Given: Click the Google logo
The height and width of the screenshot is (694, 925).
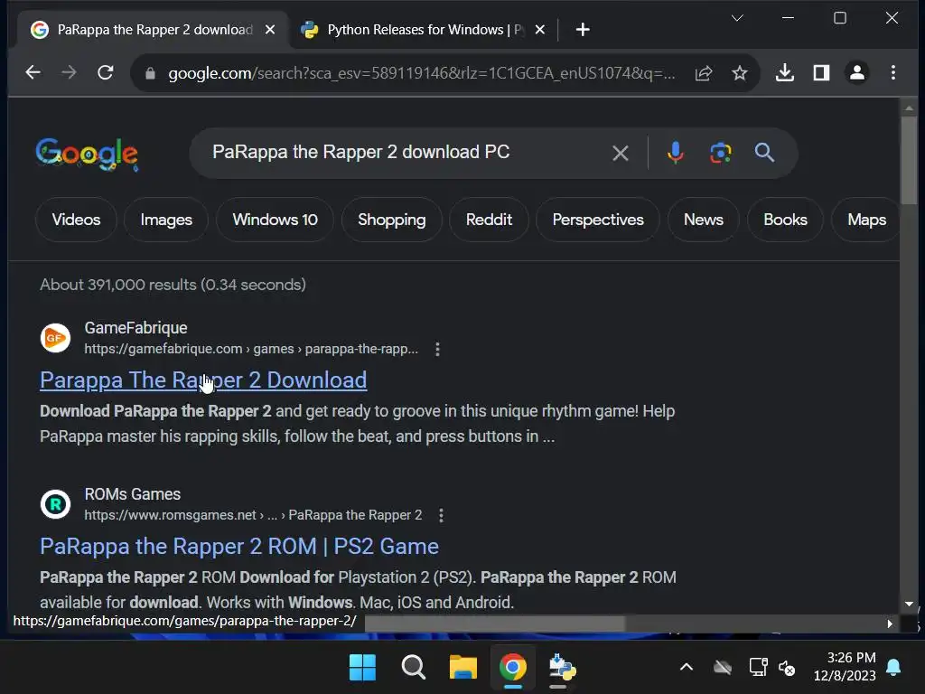Looking at the screenshot, I should (87, 154).
